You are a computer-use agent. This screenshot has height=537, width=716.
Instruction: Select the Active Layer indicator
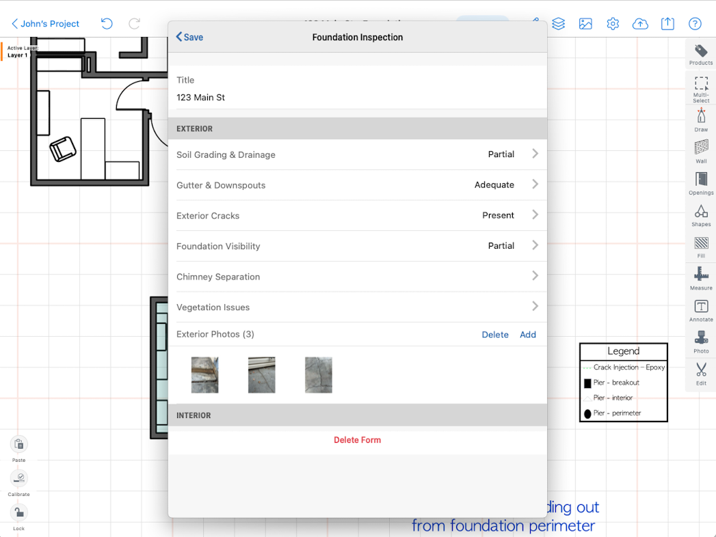[20, 51]
